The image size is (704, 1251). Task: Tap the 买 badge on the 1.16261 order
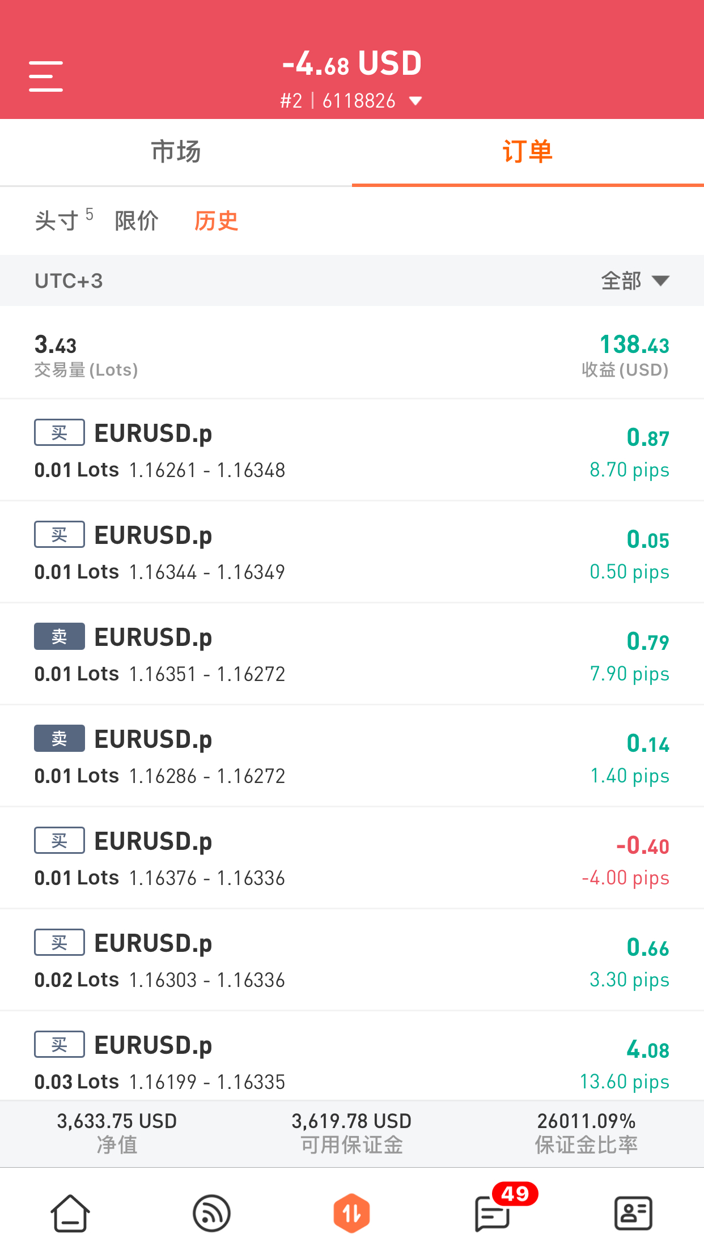coord(60,433)
